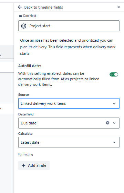Click the plus icon on Add a rule
This screenshot has width=124, height=193.
[23, 165]
